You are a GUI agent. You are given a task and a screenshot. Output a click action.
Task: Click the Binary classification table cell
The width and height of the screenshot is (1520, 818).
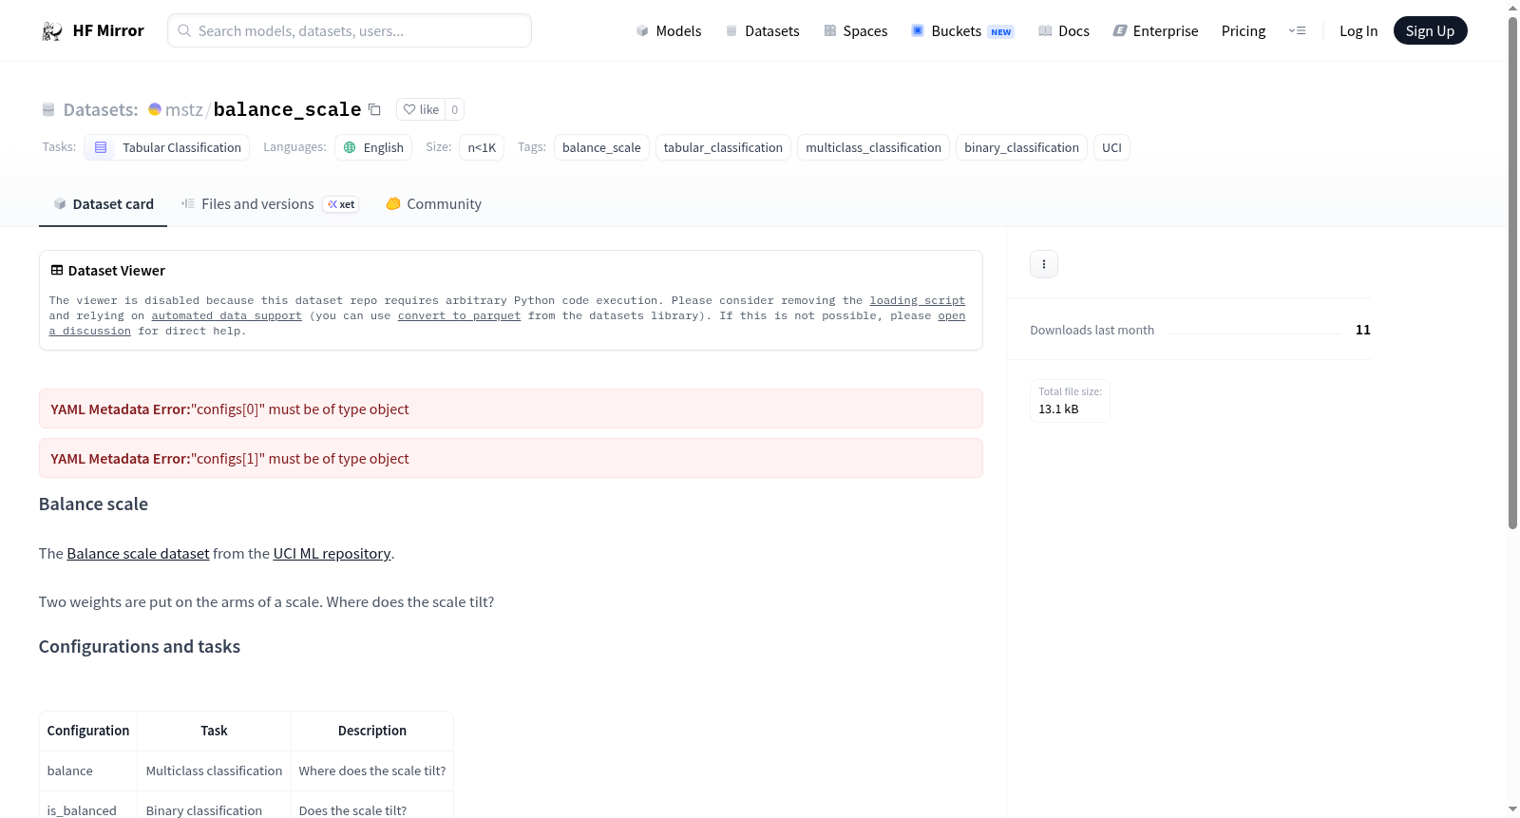tap(214, 809)
